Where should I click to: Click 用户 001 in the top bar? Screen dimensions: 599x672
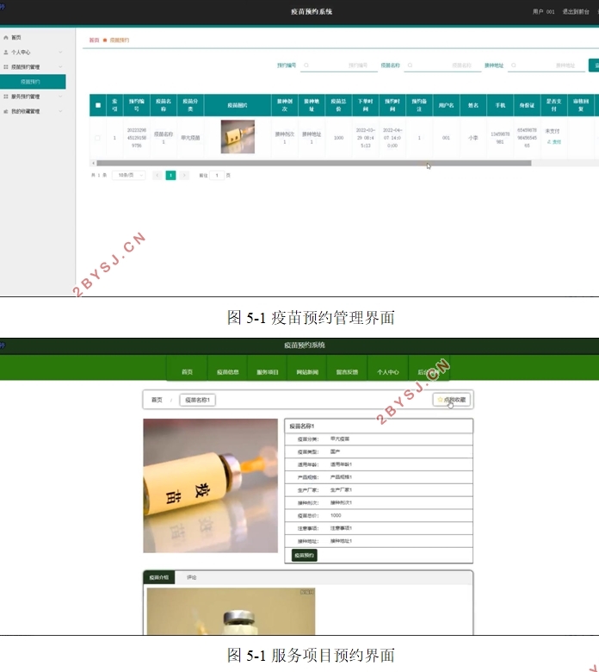click(543, 12)
